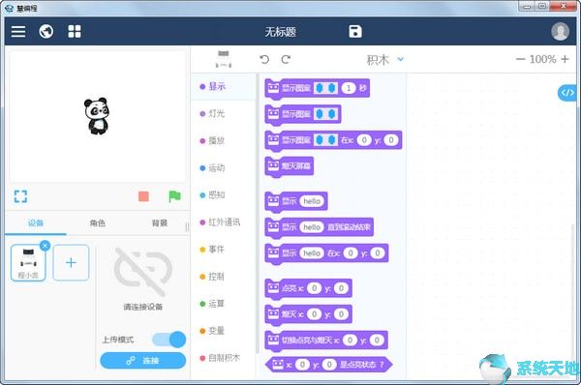581x385 pixels.
Task: Open the 积木 mode dropdown
Action: coord(384,59)
